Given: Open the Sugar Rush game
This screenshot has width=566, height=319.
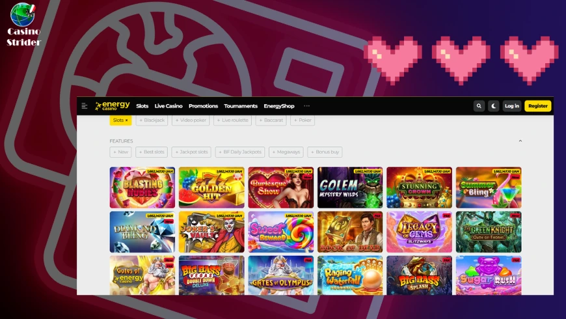Looking at the screenshot, I should point(489,275).
